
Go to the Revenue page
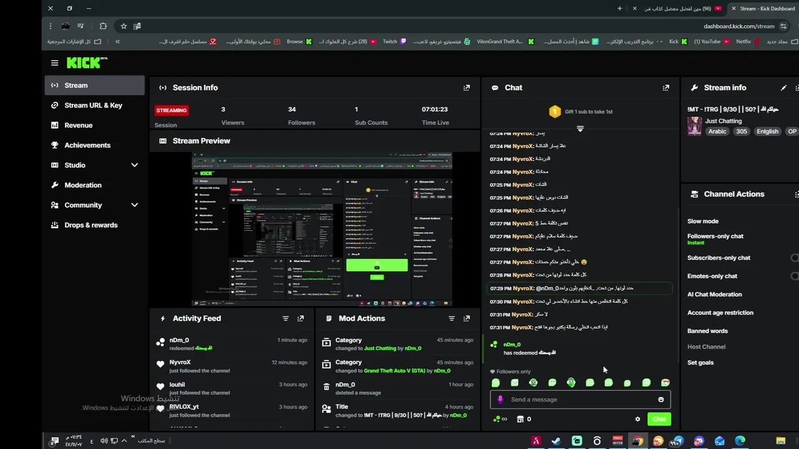[95, 125]
